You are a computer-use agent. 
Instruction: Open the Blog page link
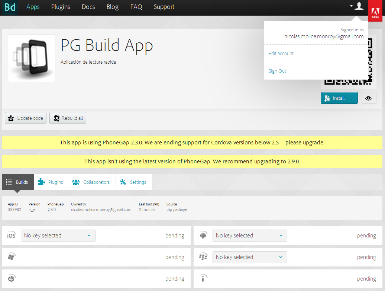(113, 7)
